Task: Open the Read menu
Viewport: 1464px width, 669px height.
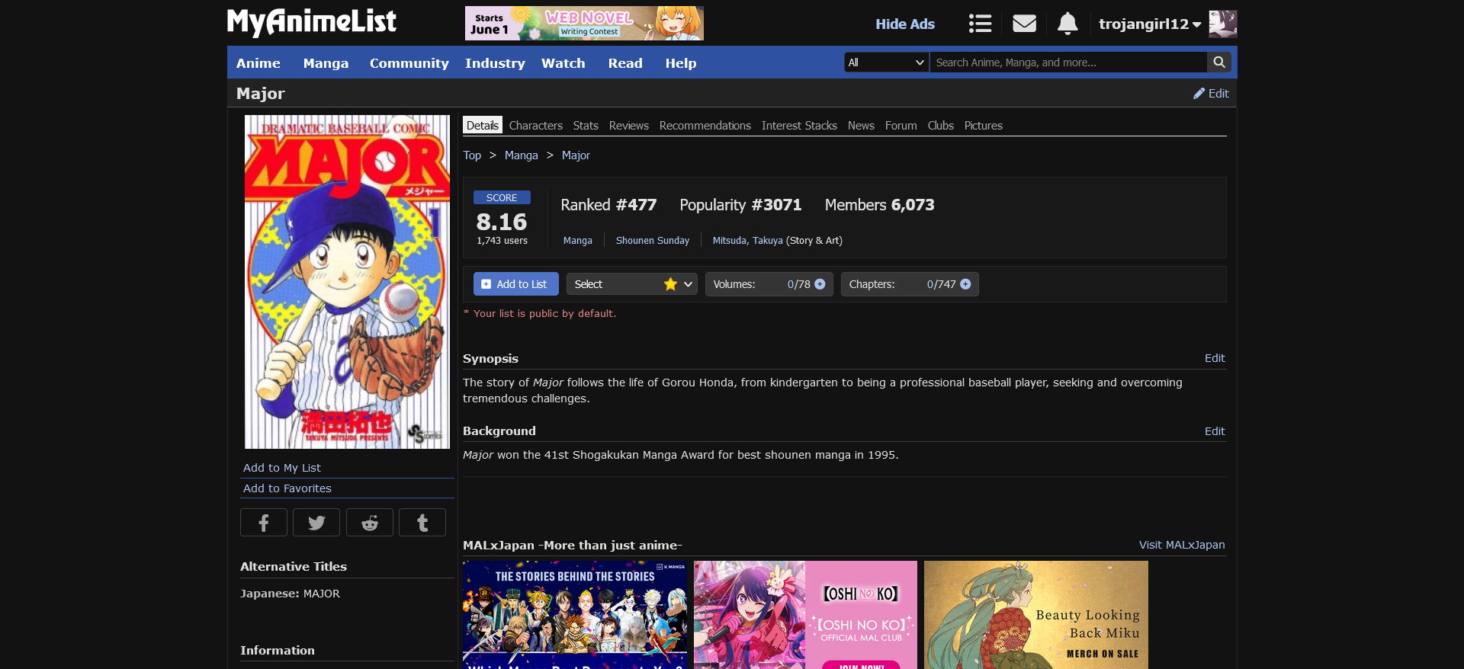Action: tap(625, 63)
